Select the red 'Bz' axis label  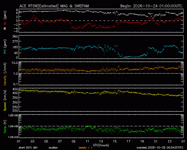click(x=5, y=23)
